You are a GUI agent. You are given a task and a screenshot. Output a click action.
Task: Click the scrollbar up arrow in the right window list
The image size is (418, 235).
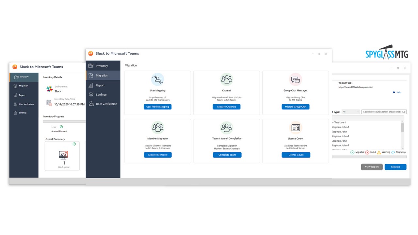pos(403,121)
